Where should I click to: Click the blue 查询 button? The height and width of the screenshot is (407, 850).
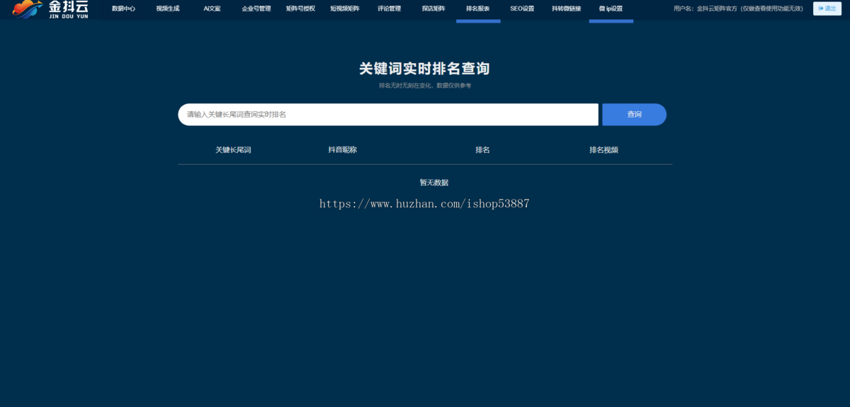pos(634,115)
